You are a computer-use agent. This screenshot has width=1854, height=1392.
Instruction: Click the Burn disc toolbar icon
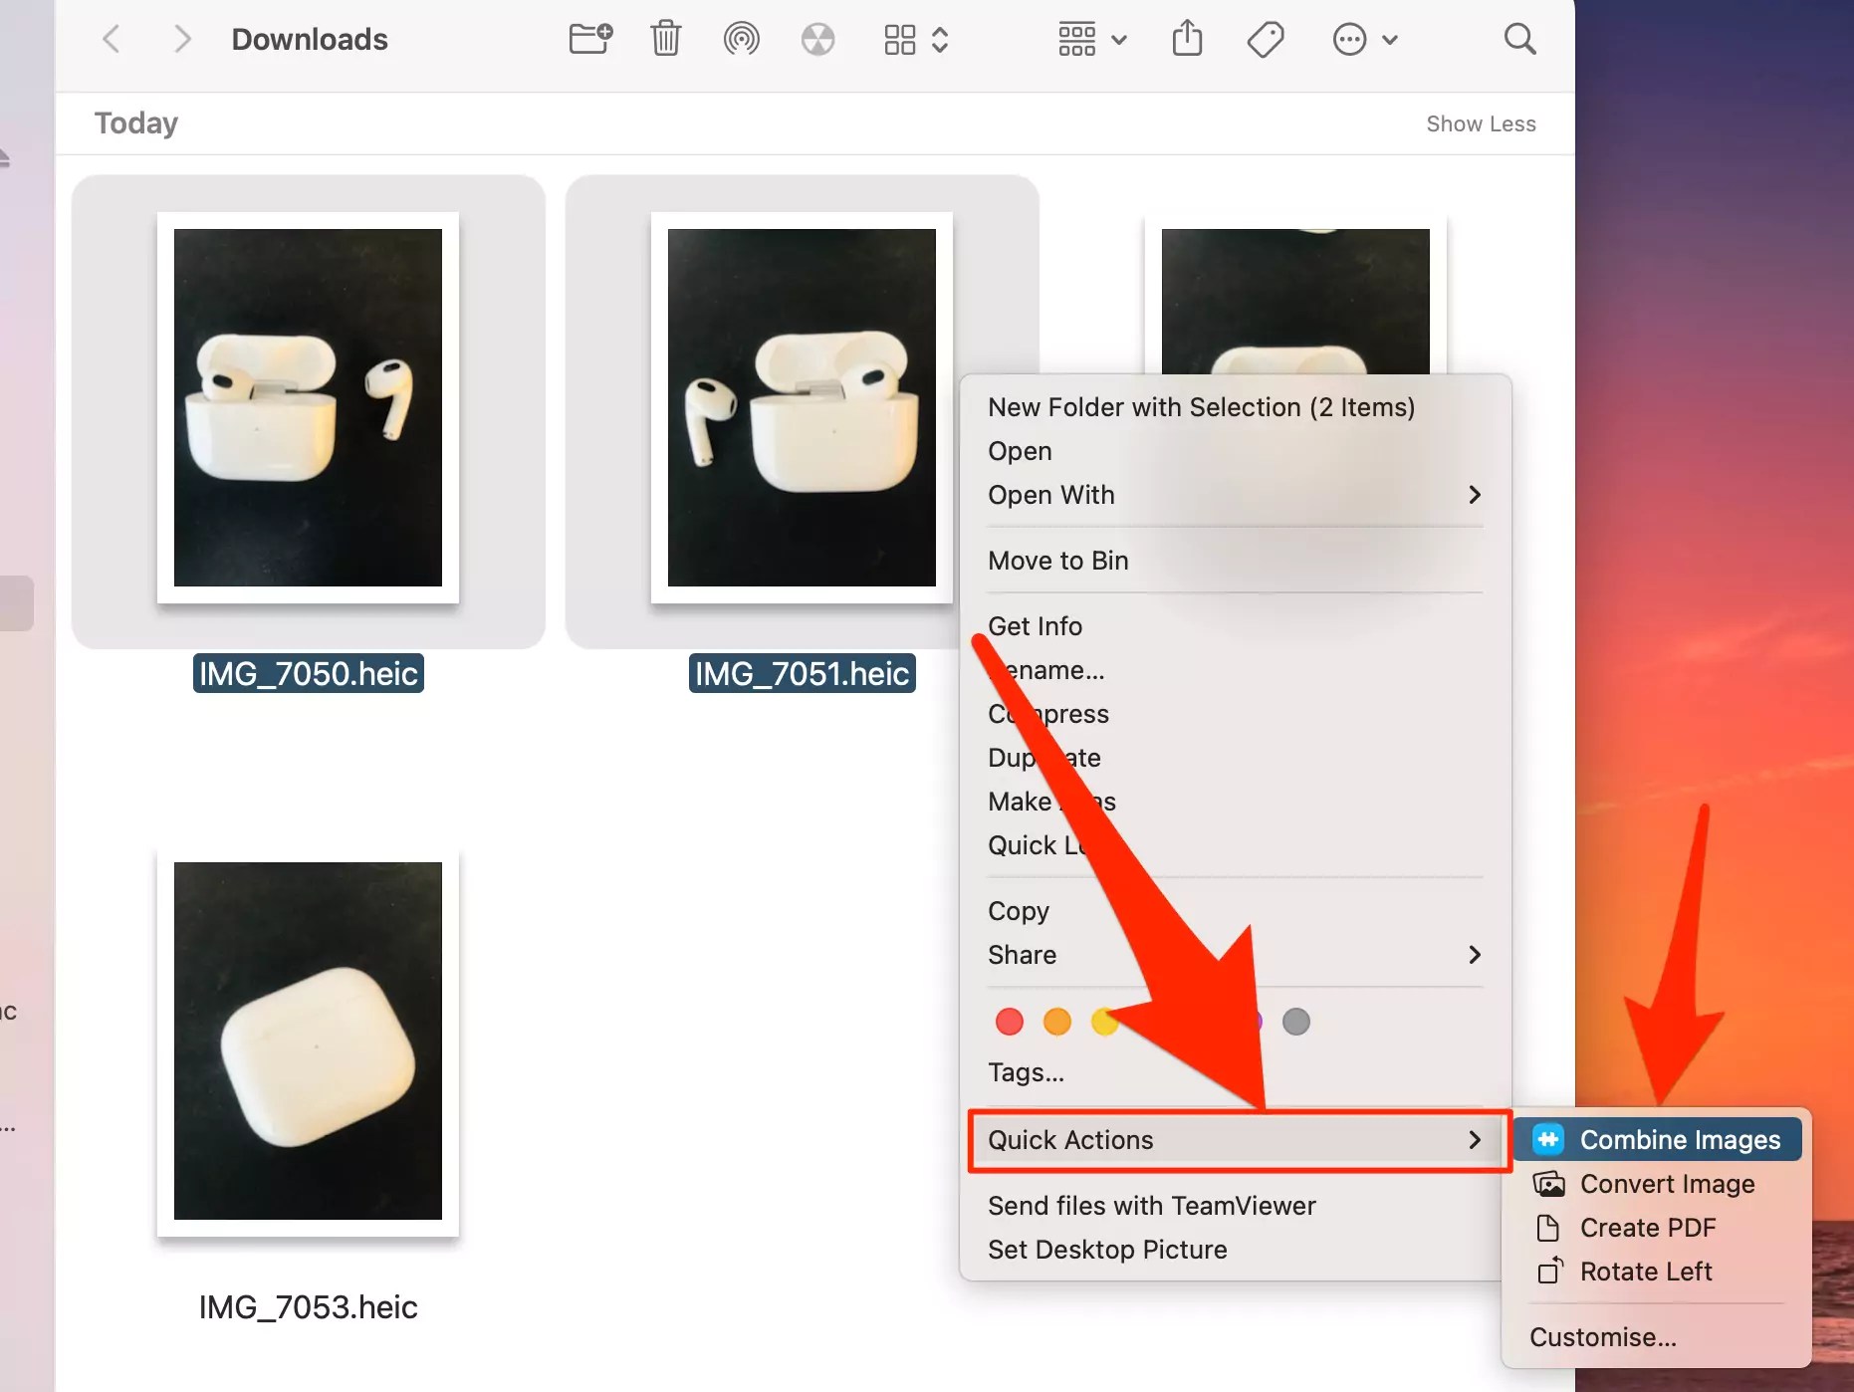pyautogui.click(x=816, y=39)
